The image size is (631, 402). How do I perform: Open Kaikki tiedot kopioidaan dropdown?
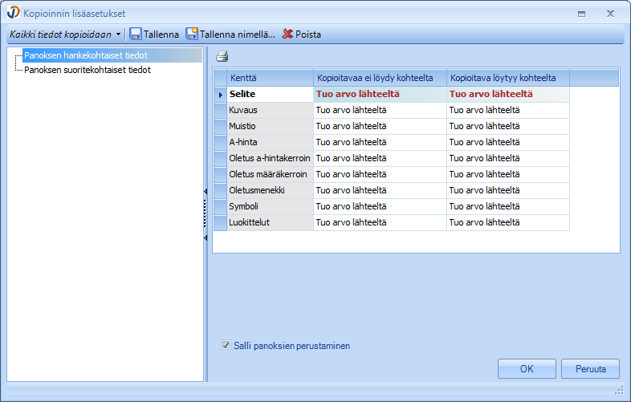[x=65, y=35]
